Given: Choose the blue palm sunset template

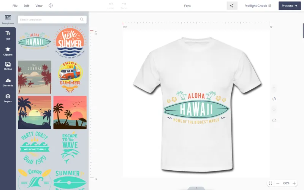Looking at the screenshot, I should (35, 112).
